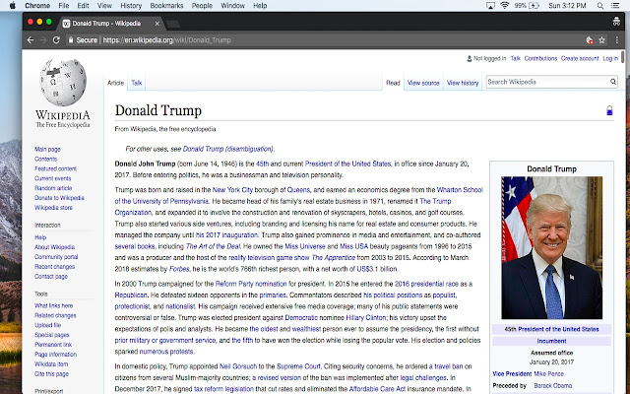Click the Create account link

tap(580, 58)
